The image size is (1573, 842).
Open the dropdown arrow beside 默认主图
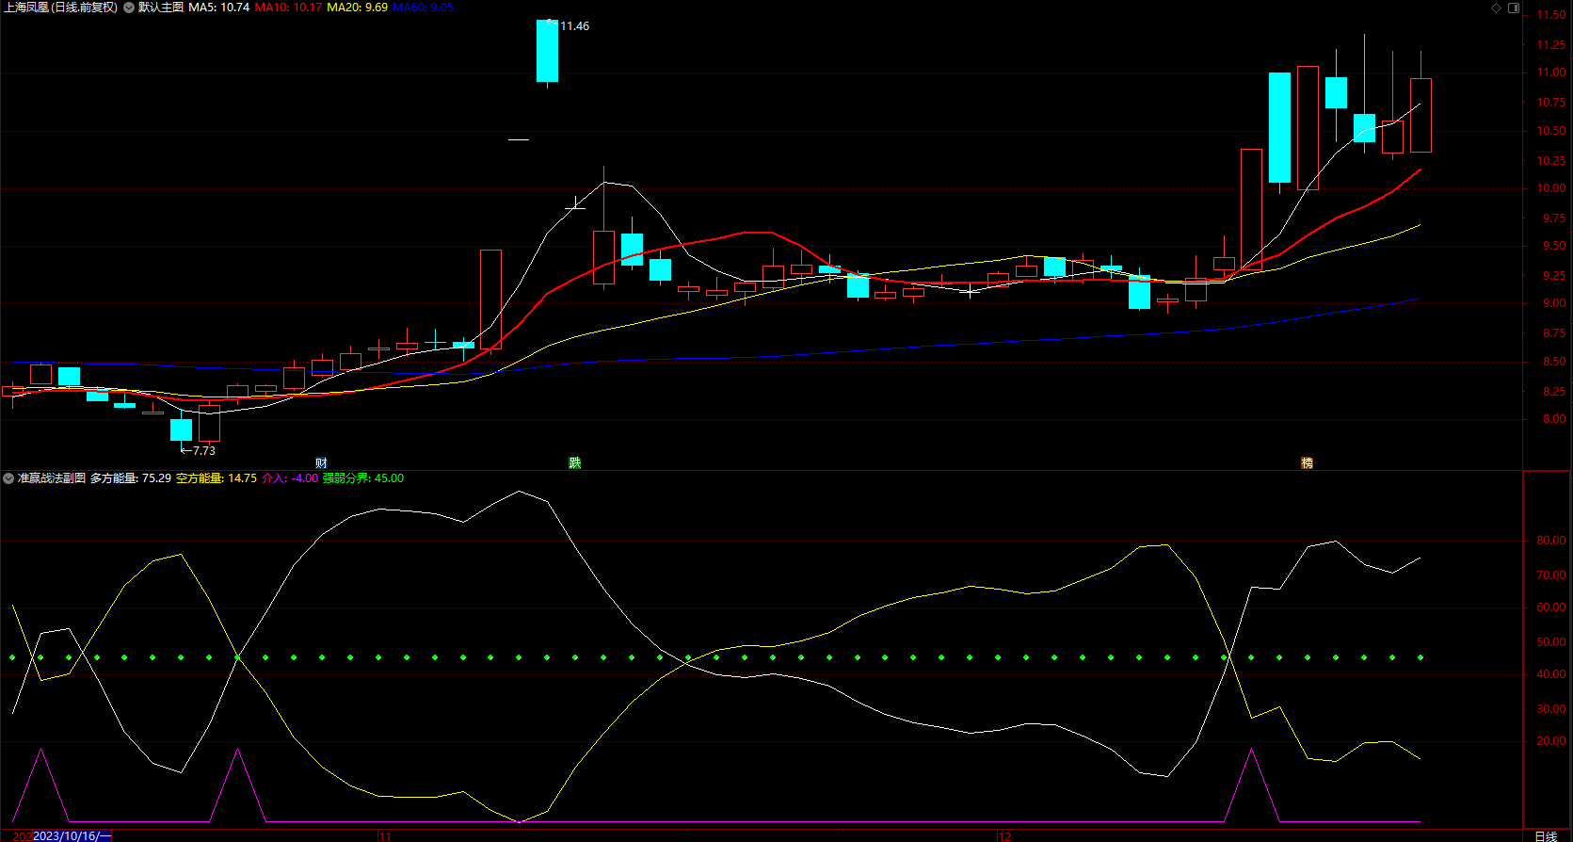129,8
